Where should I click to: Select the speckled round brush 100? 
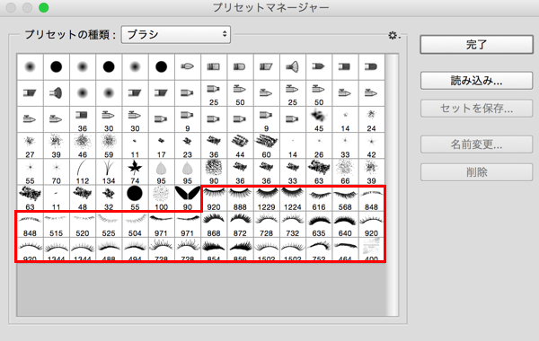click(x=161, y=198)
